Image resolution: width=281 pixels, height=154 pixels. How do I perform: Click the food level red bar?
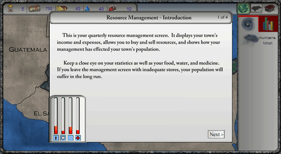pyautogui.click(x=63, y=132)
